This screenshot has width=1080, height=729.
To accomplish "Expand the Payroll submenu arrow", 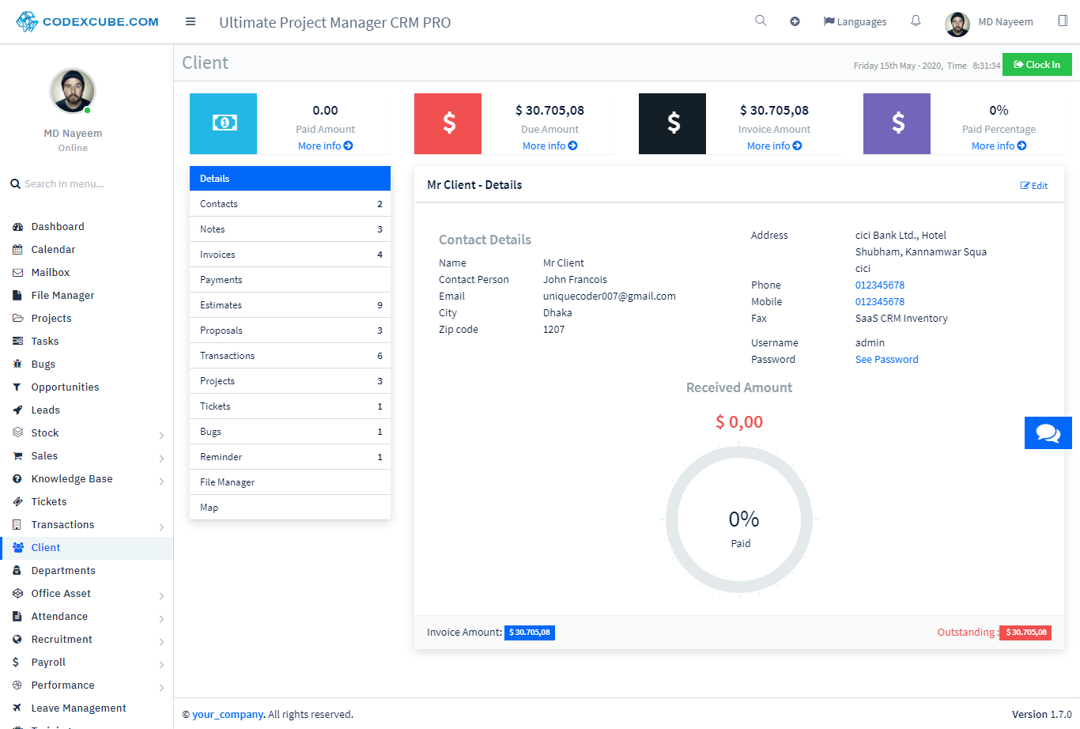I will (x=161, y=665).
